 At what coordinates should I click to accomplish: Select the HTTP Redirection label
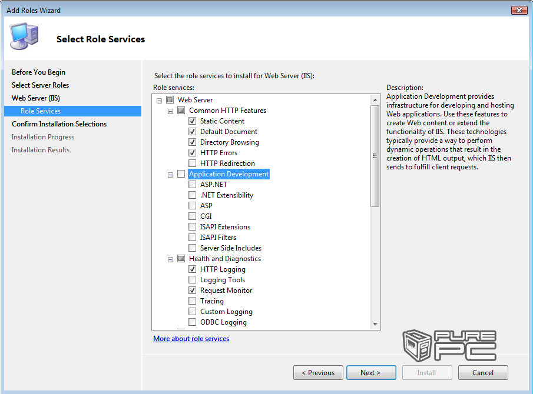[227, 163]
